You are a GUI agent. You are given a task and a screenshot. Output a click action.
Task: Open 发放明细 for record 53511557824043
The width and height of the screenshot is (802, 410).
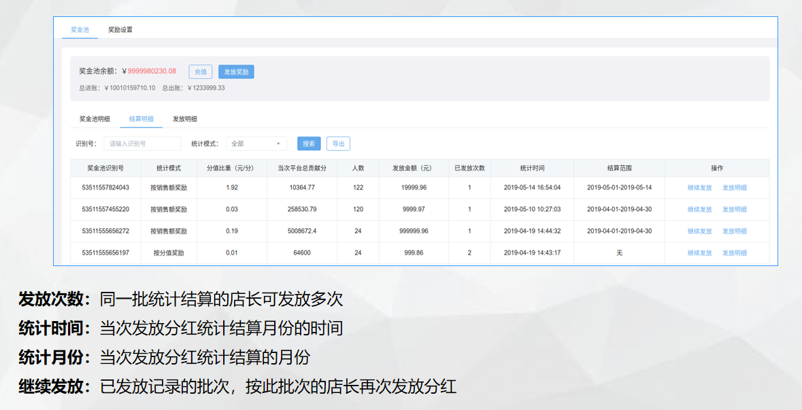coord(735,187)
